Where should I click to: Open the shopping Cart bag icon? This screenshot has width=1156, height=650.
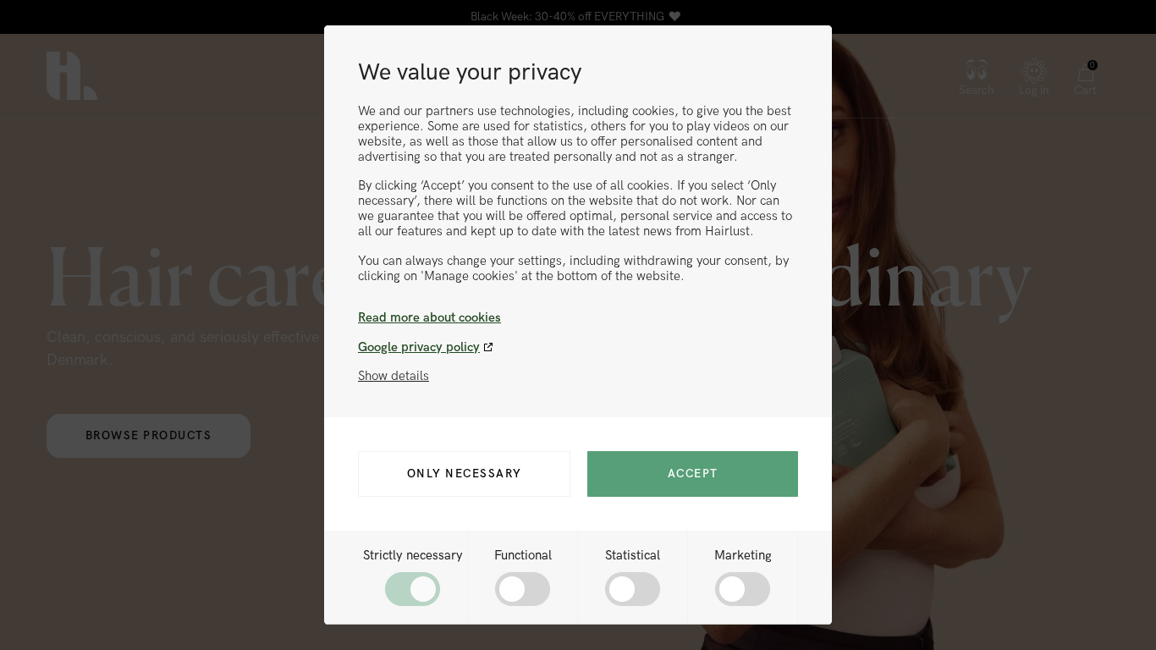pos(1085,73)
